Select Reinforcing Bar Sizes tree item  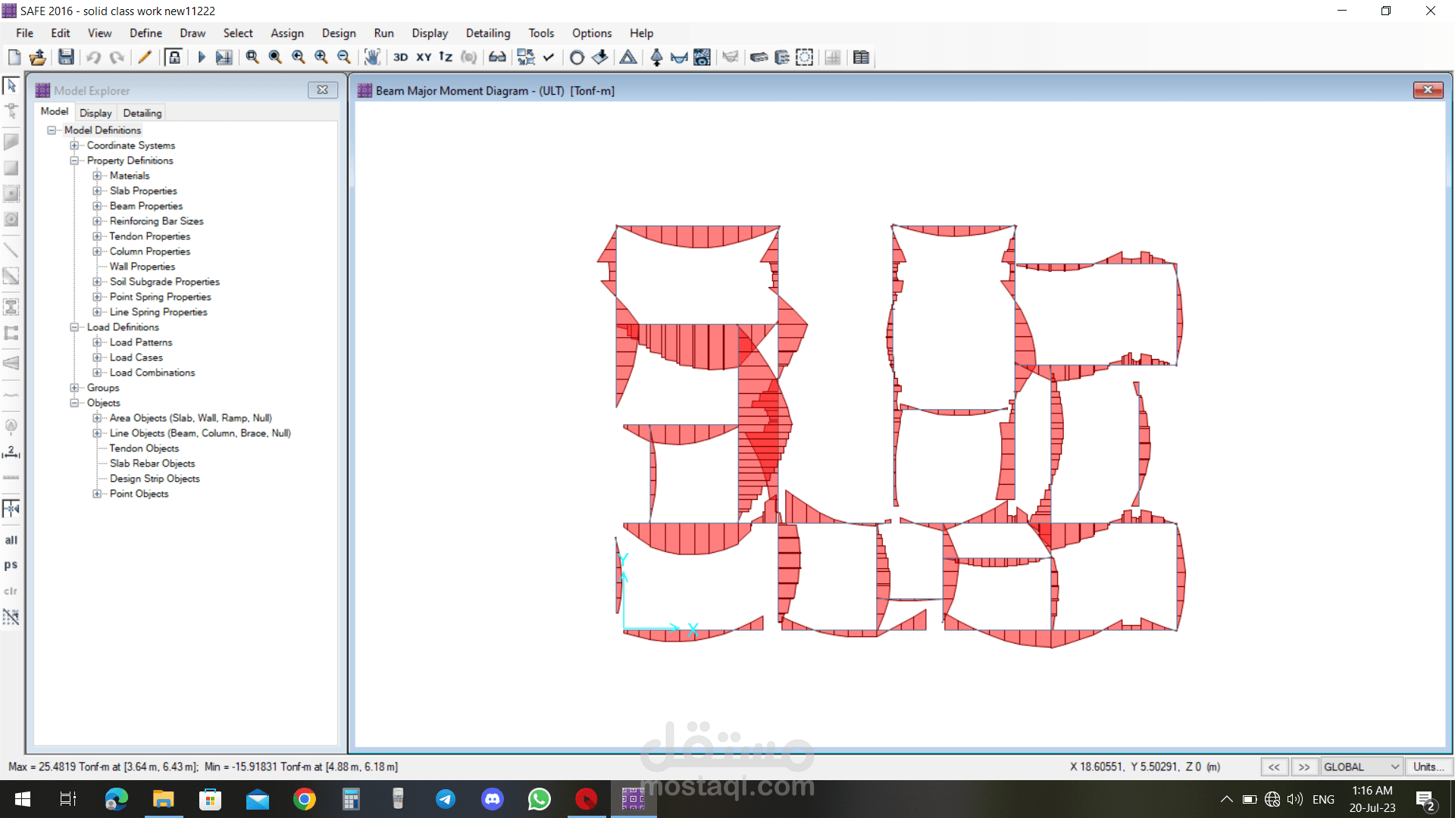point(157,221)
